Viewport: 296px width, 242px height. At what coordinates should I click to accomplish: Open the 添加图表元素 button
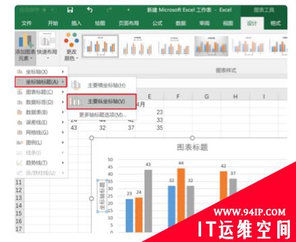coord(25,47)
